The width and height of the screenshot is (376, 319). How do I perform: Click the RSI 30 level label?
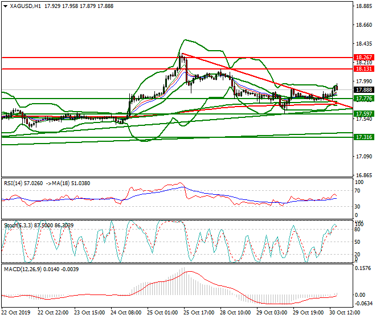point(357,207)
